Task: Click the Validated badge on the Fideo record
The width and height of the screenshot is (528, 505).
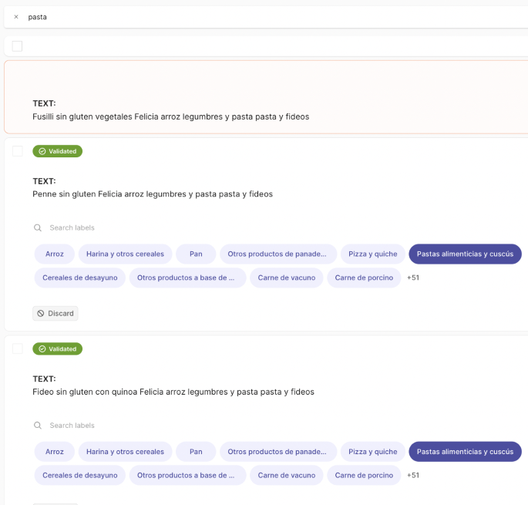Action: point(57,349)
